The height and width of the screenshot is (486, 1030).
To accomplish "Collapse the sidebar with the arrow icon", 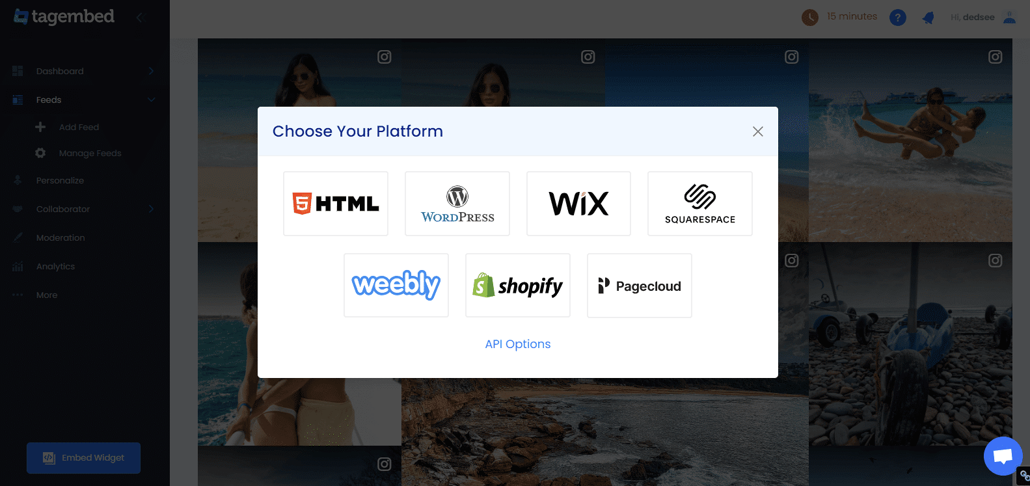I will click(x=139, y=18).
